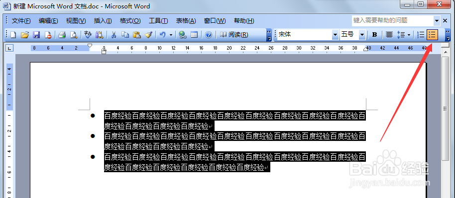Click the tab stop type selector on ruler
This screenshot has width=455, height=198.
pyautogui.click(x=9, y=49)
